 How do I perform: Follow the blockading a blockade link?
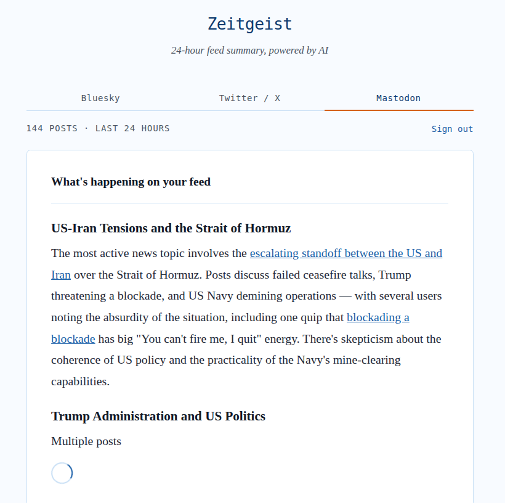point(378,317)
